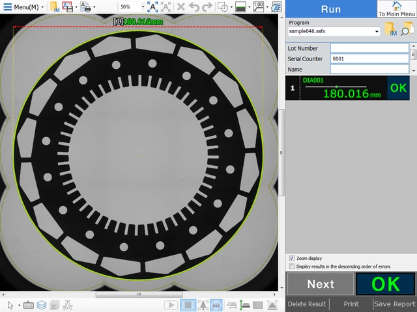This screenshot has height=312, width=417.
Task: Click the Serial Counter field showing 0001
Action: click(369, 58)
